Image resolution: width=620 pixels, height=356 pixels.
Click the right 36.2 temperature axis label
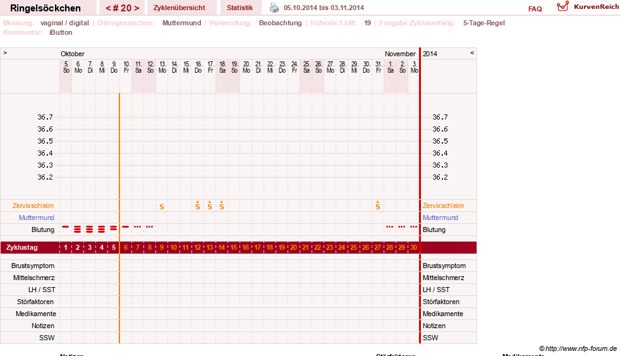click(x=440, y=177)
